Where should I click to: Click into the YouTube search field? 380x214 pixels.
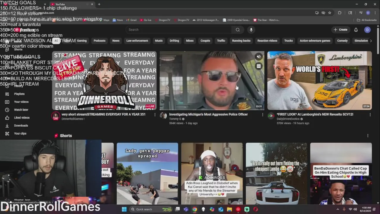point(178,30)
